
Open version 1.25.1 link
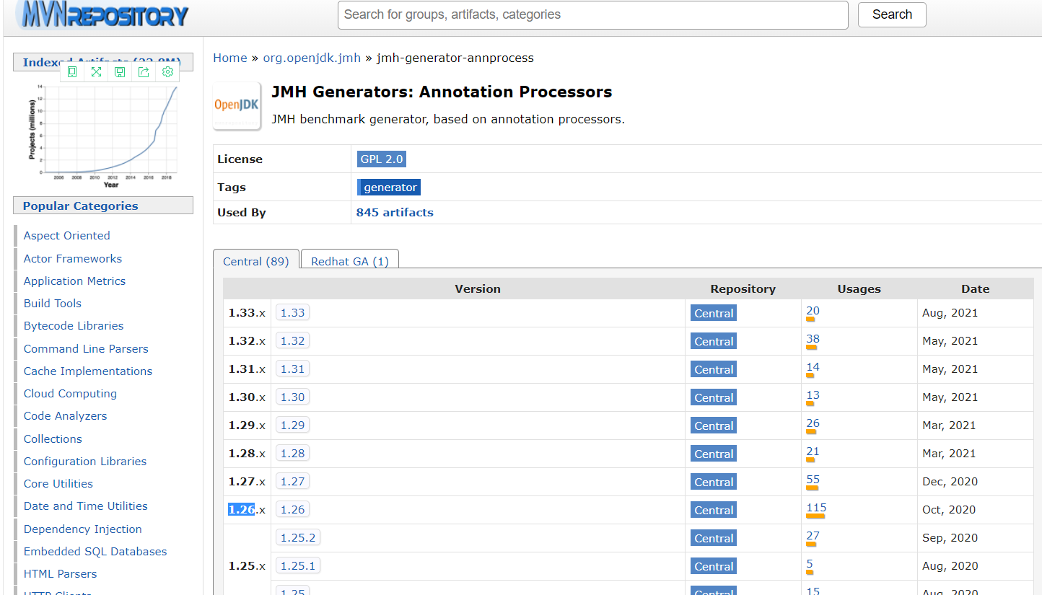(298, 565)
